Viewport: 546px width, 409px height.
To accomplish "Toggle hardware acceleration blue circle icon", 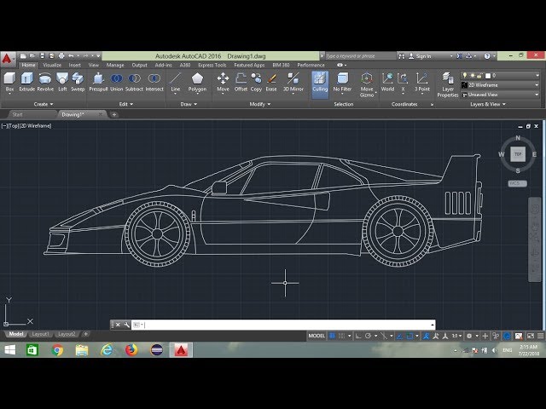I will click(507, 336).
